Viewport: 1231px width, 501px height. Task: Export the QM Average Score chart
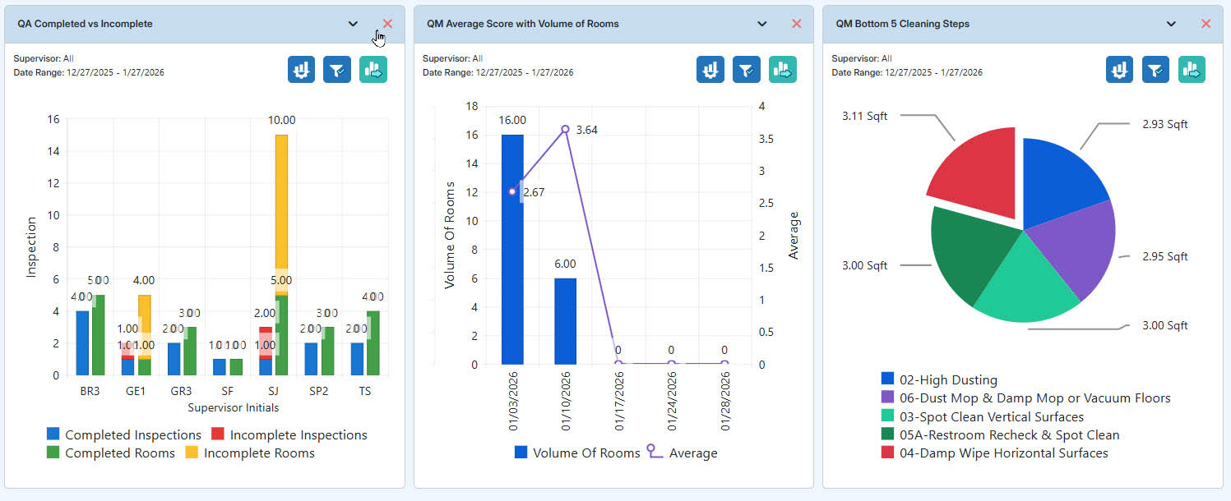coord(782,70)
